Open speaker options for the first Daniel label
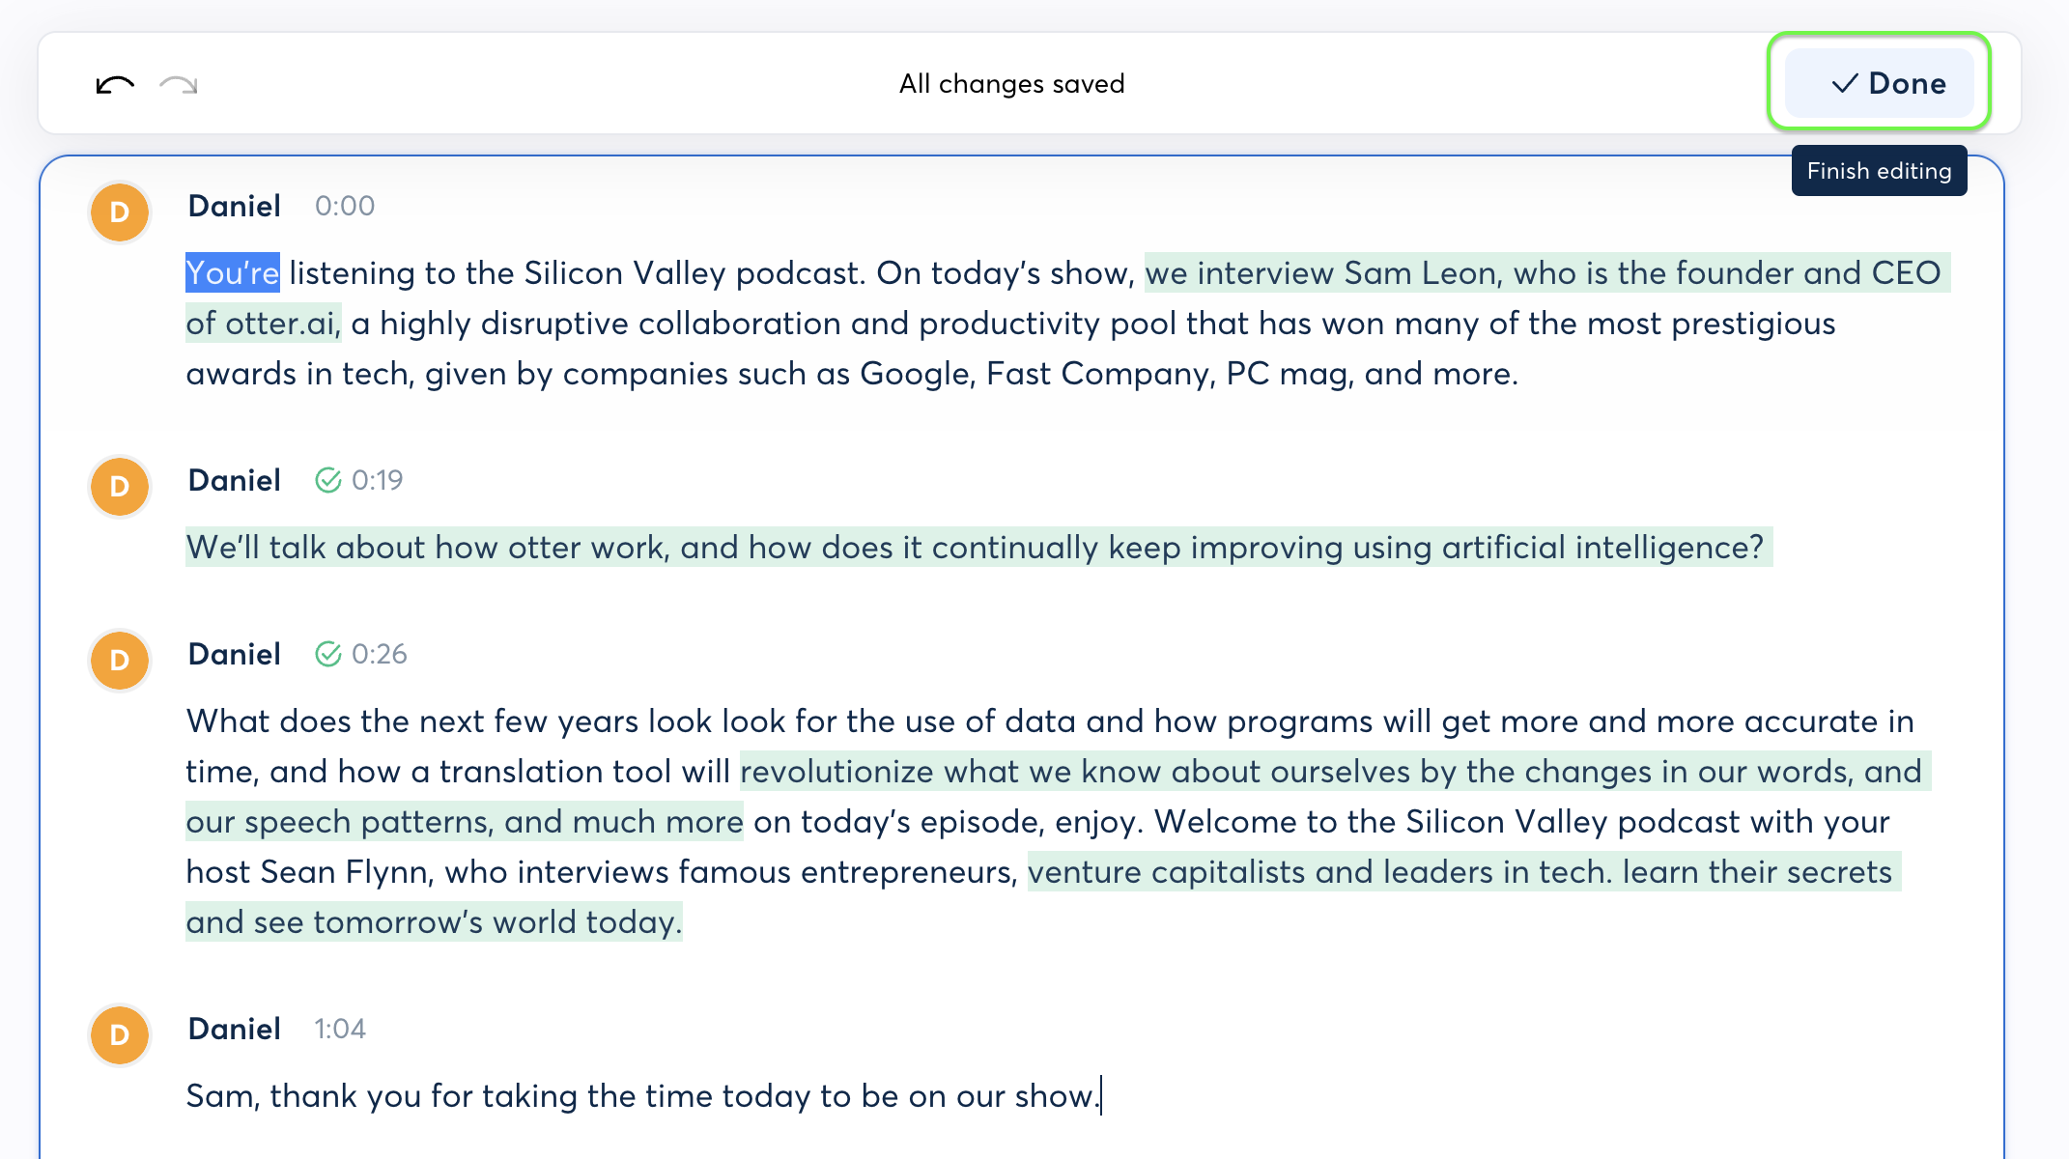Viewport: 2069px width, 1159px height. (233, 205)
